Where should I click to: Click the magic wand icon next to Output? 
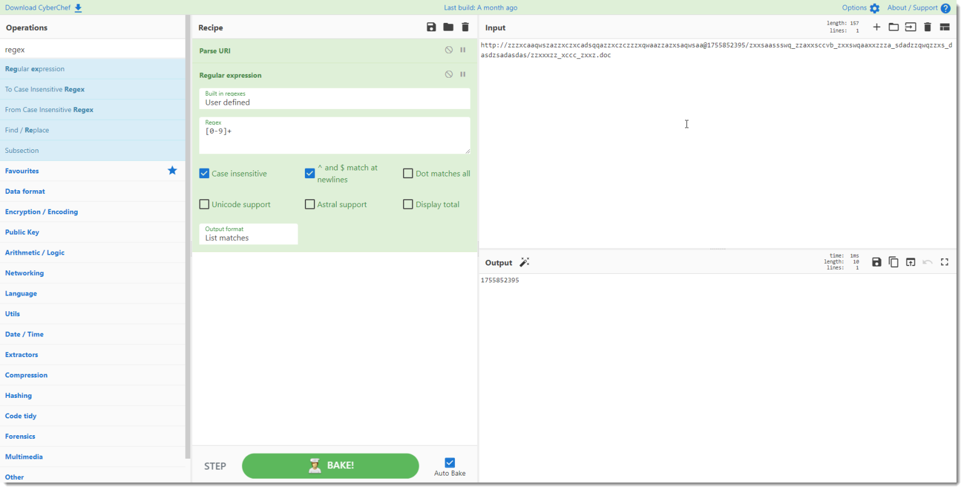click(524, 262)
